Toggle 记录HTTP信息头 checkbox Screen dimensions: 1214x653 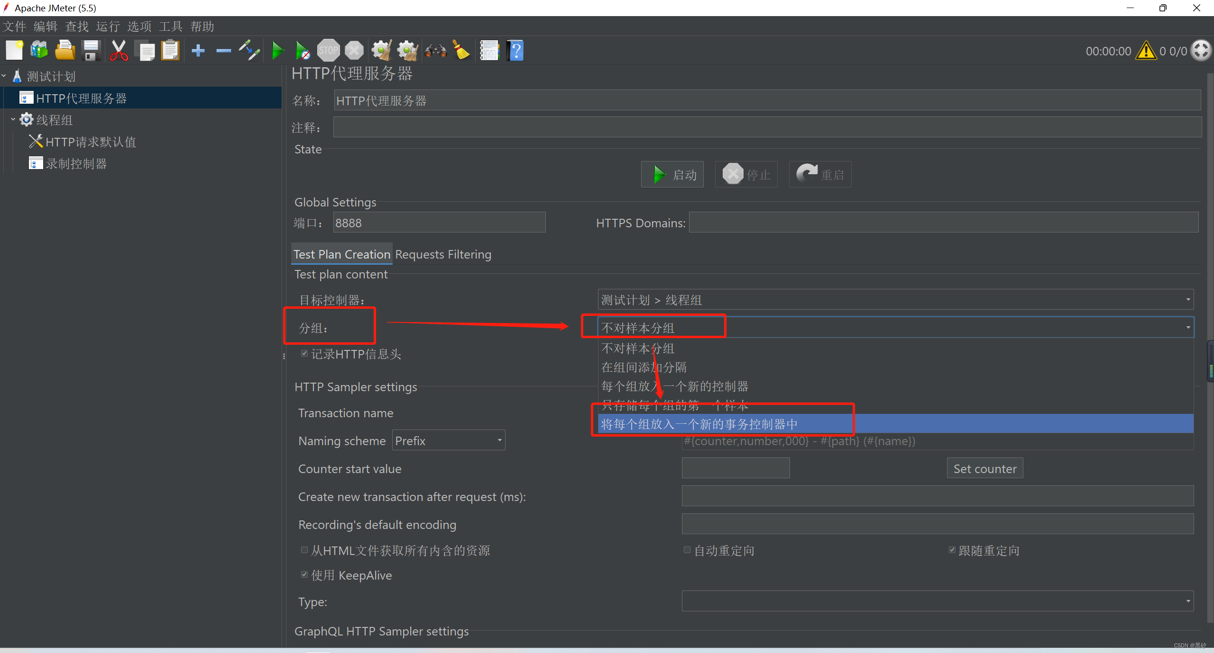click(x=304, y=354)
